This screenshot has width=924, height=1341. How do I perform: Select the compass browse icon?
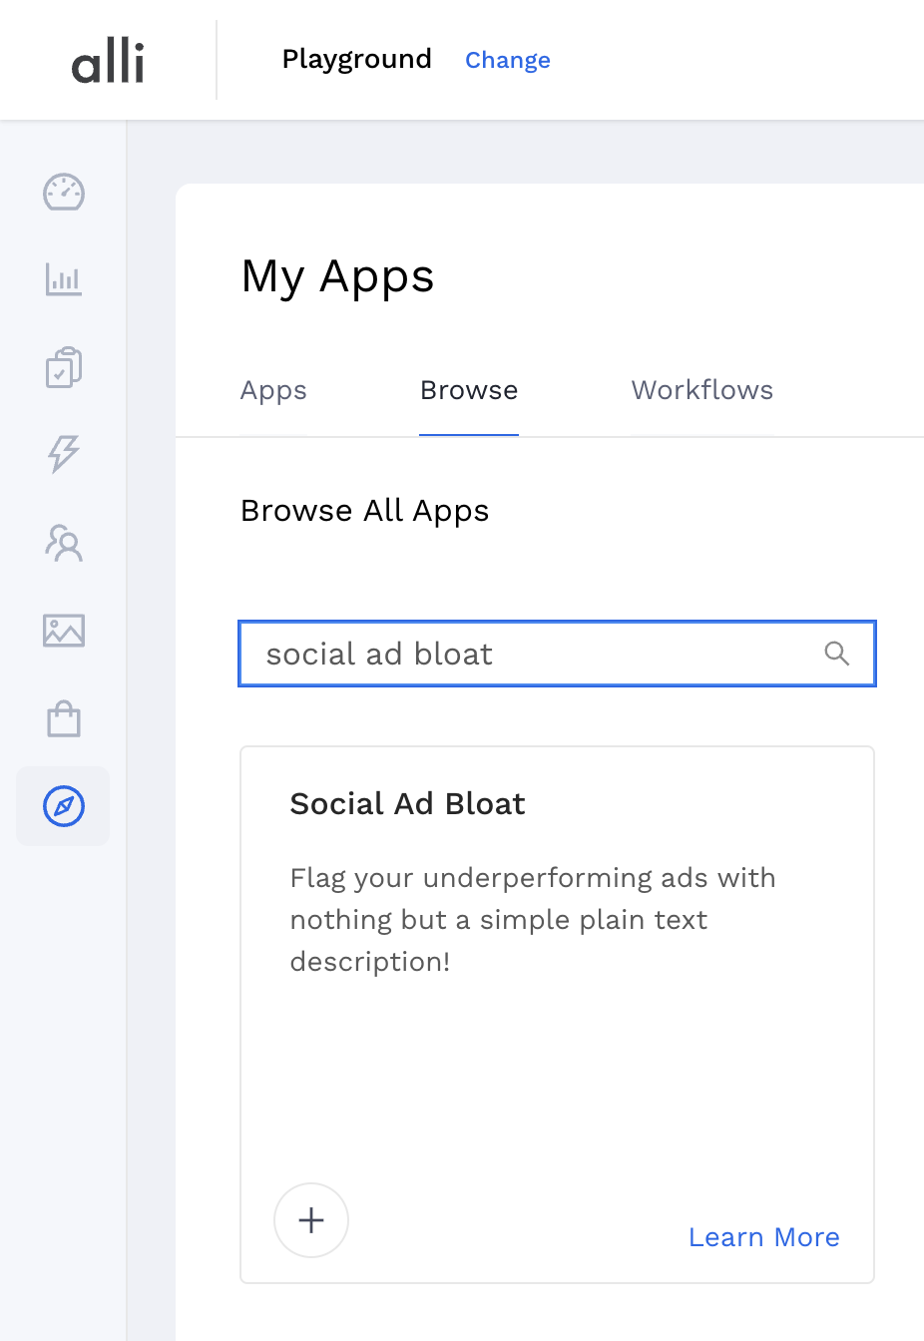click(63, 808)
